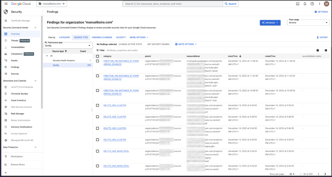Viewport: 332px width, 177px height.
Task: Open More Options view dropdown
Action: point(139,37)
